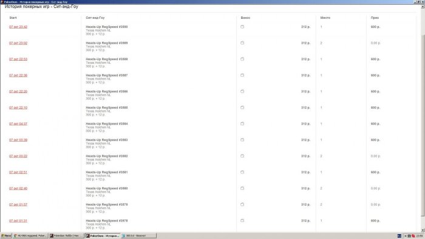Viewport: 425px width, 239px height.
Task: Open the 07 окт 02:40 start time link
Action: click(18, 189)
